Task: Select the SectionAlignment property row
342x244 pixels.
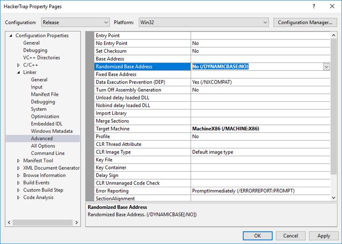Action: [x=212, y=198]
